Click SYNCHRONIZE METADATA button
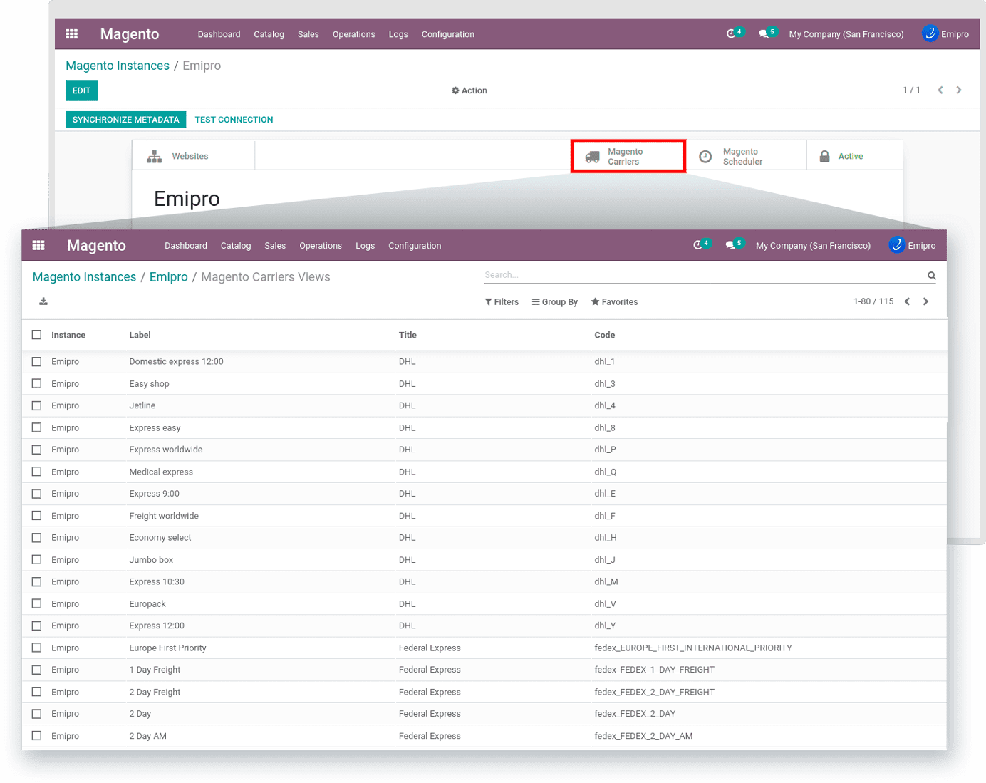 click(126, 120)
